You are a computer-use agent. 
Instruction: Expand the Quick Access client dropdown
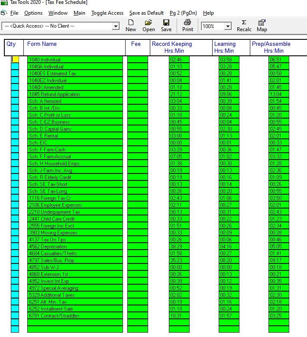click(116, 26)
